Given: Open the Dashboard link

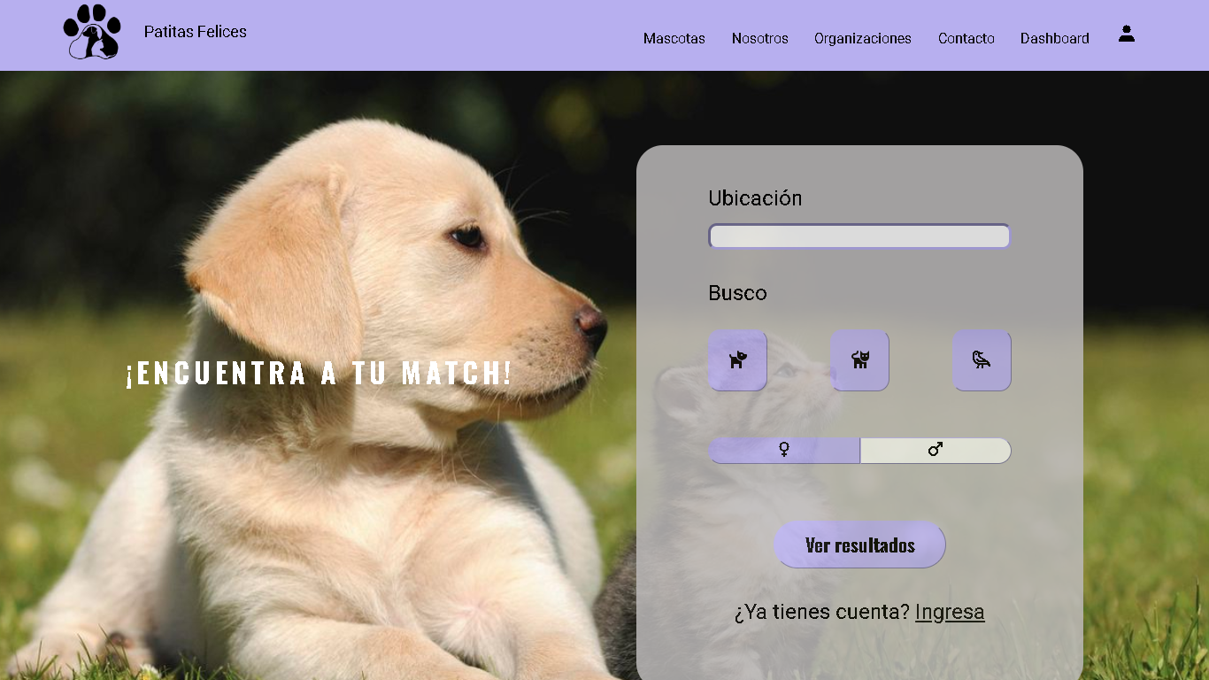Looking at the screenshot, I should point(1054,38).
